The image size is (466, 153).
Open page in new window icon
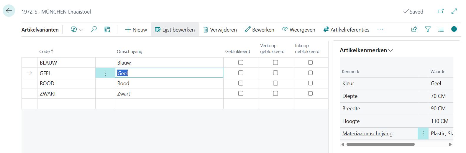tap(441, 11)
